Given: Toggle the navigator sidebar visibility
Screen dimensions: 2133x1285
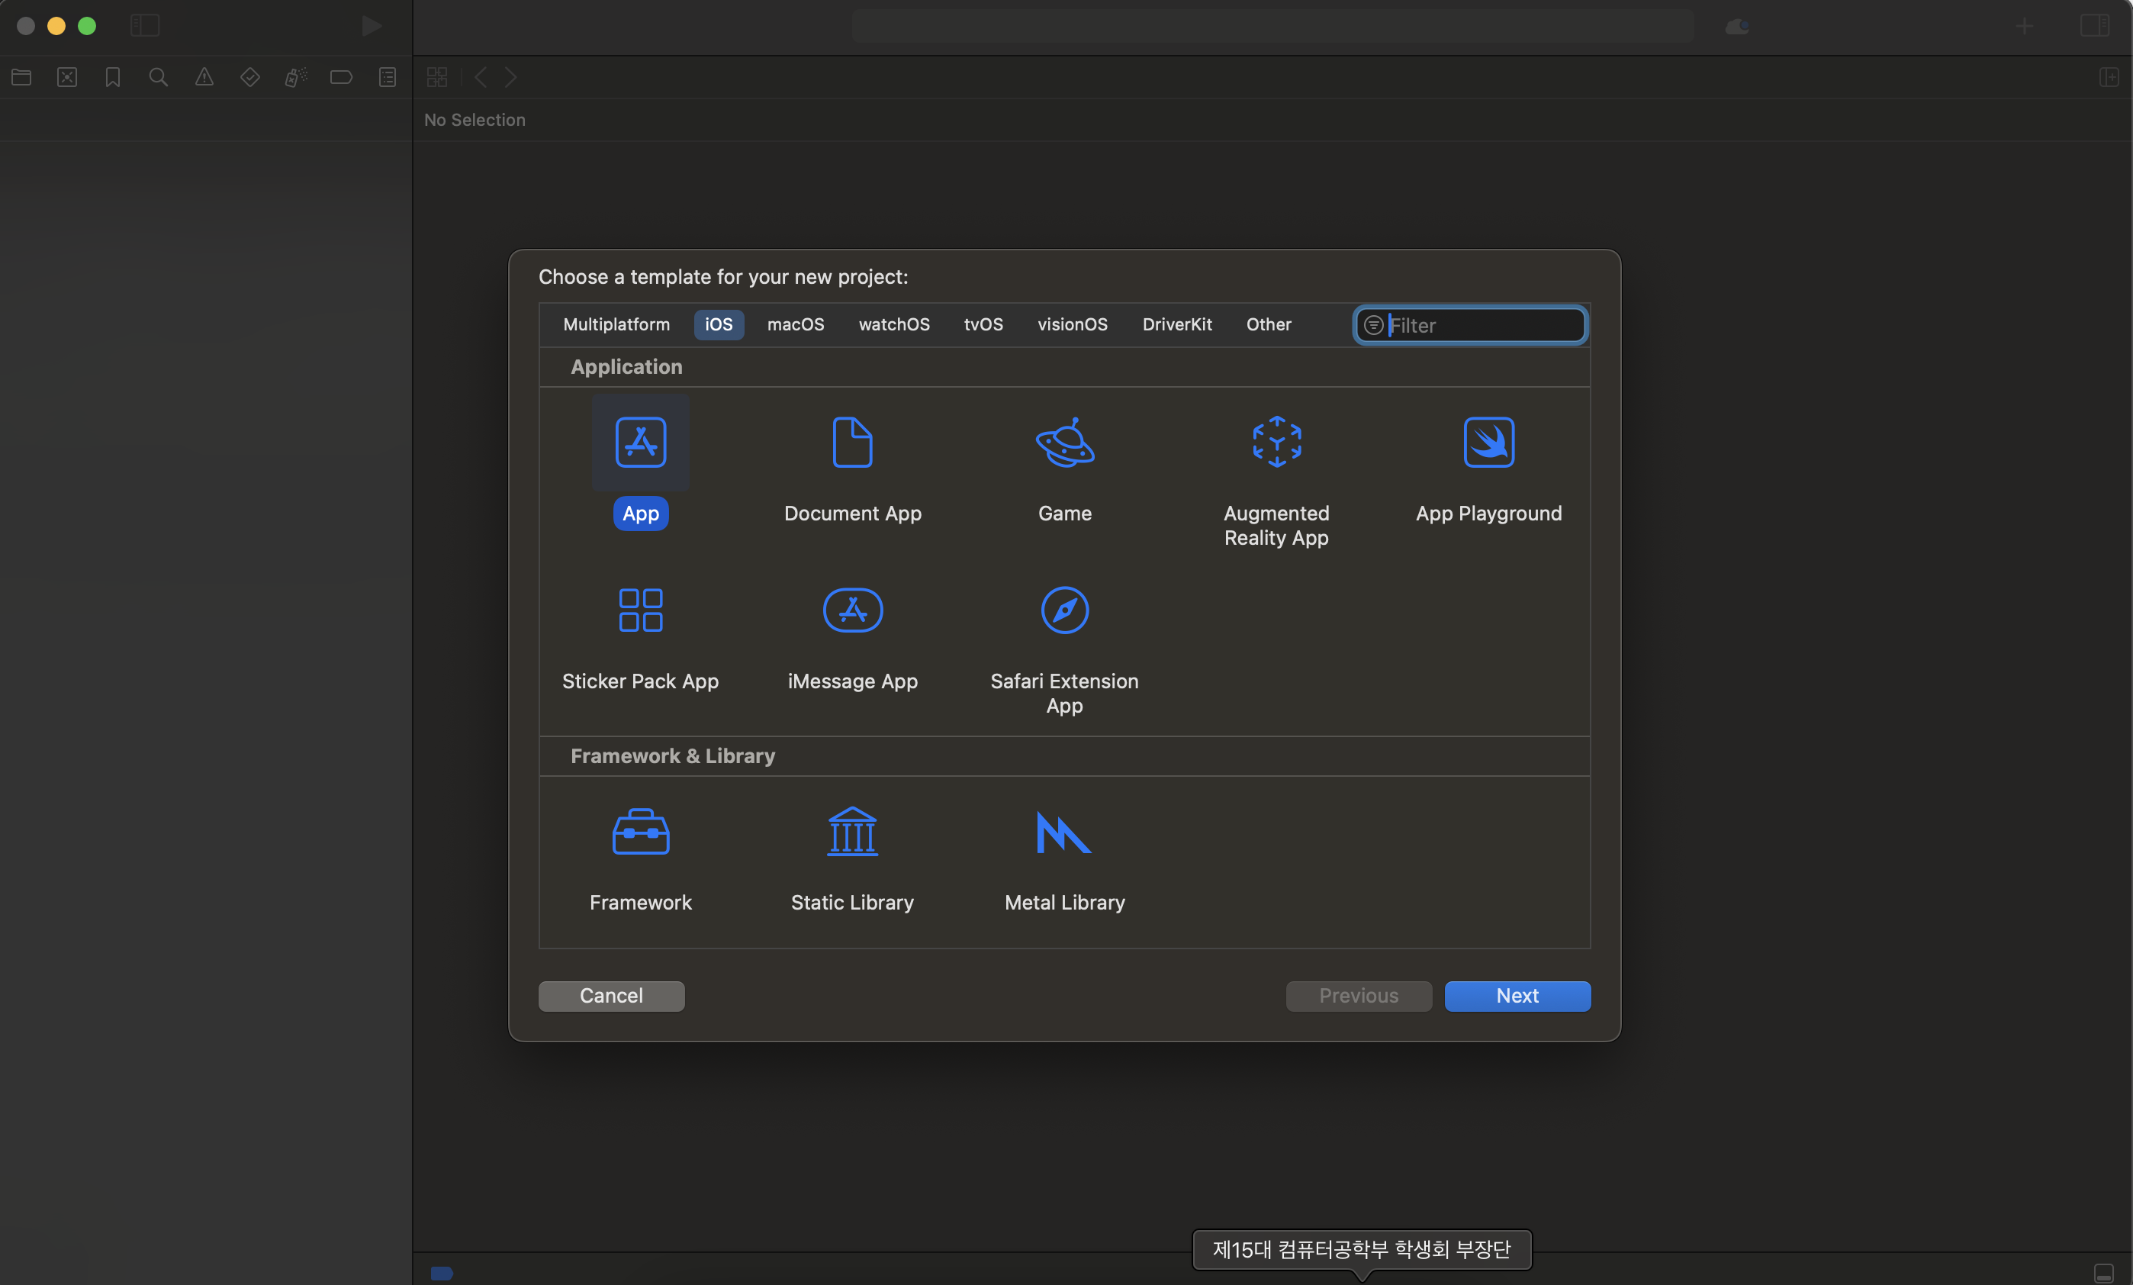Looking at the screenshot, I should click(x=145, y=26).
